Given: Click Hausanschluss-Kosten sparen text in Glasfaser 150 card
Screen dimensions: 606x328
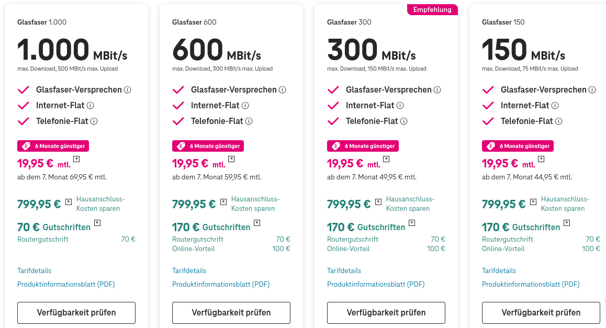Looking at the screenshot, I should pos(565,203).
